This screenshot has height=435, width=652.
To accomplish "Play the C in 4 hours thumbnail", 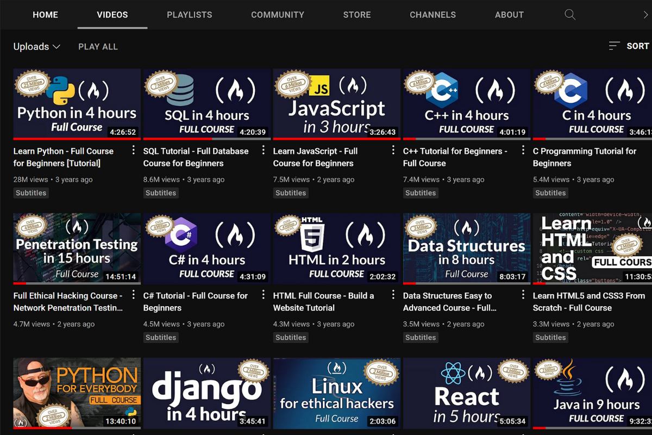I will pyautogui.click(x=592, y=104).
